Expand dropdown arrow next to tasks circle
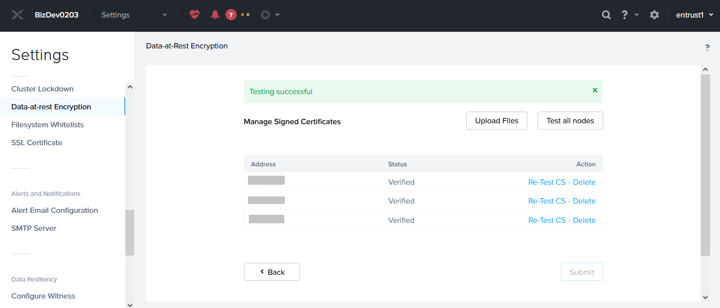The height and width of the screenshot is (308, 720). (x=277, y=15)
